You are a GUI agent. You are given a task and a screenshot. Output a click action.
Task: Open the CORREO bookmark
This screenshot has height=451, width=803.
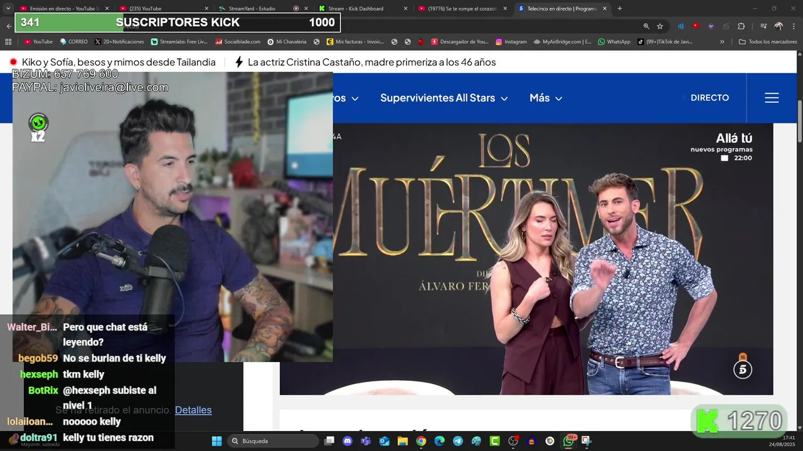click(73, 42)
